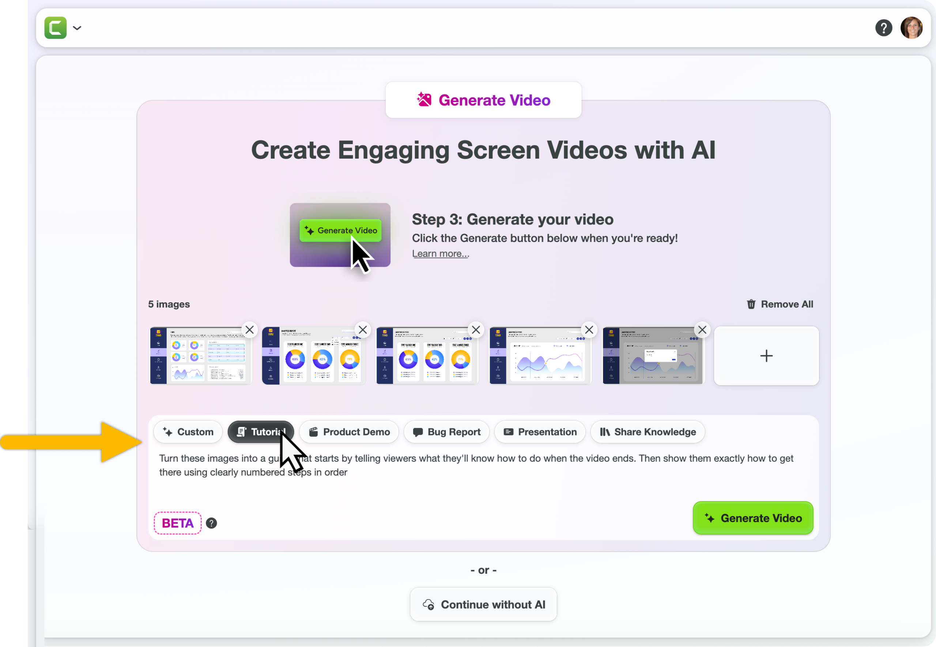Click the "Step 3: Generate your video" heading
Viewport: 936px width, 647px height.
(512, 219)
